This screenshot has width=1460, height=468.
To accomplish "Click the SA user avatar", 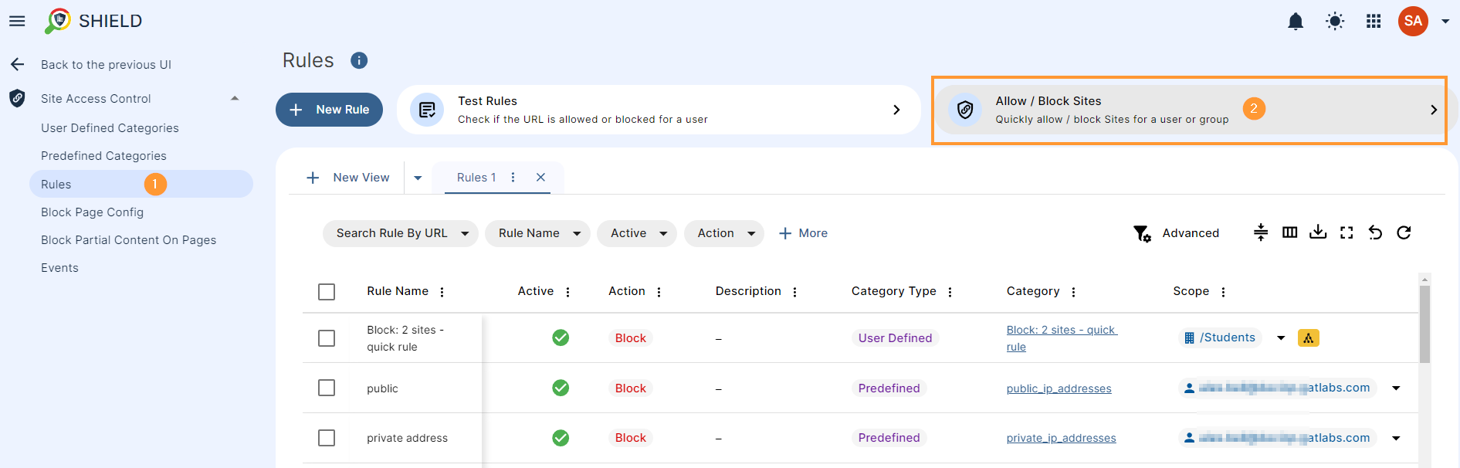I will (1413, 21).
